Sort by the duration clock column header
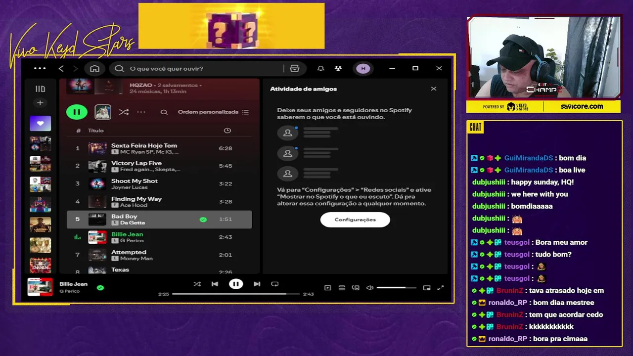 pyautogui.click(x=227, y=131)
